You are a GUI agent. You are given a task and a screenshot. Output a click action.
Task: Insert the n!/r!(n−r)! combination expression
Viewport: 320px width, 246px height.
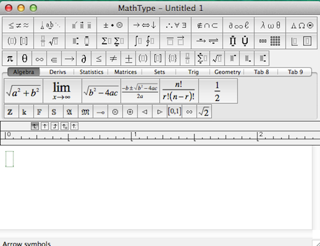point(179,91)
